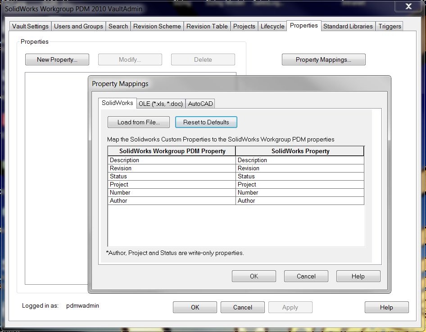Click the Modify button
The height and width of the screenshot is (332, 426).
130,59
